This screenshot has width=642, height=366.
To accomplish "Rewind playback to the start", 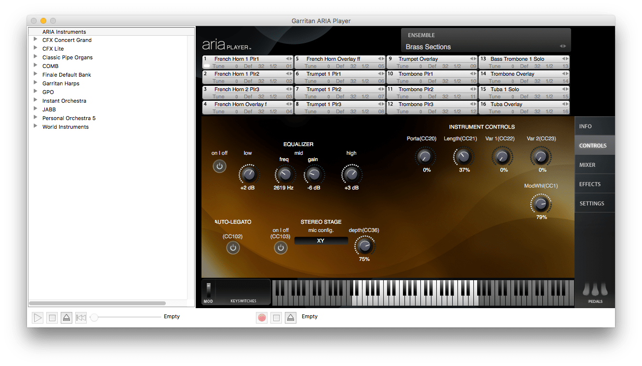I will 81,317.
